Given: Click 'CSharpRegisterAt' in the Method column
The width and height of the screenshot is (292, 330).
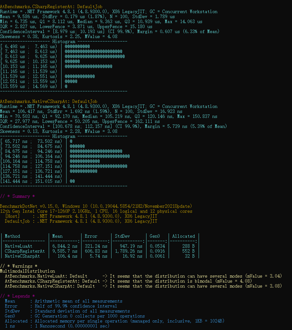Looking at the screenshot, I should pos(25,251).
